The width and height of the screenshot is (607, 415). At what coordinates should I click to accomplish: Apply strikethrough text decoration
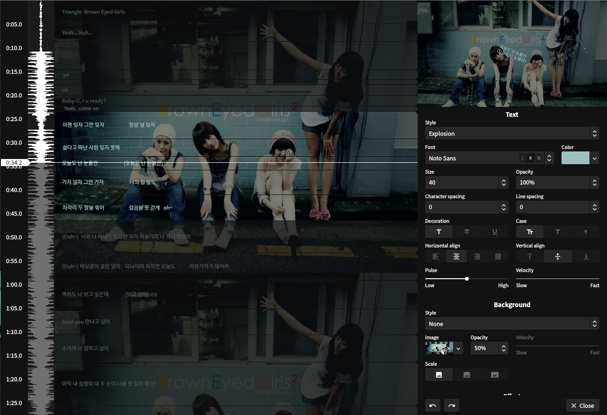click(x=467, y=232)
